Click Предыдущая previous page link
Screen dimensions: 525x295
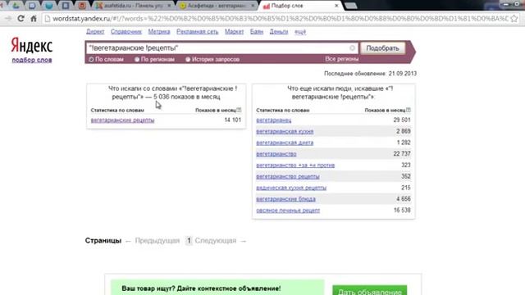point(157,240)
